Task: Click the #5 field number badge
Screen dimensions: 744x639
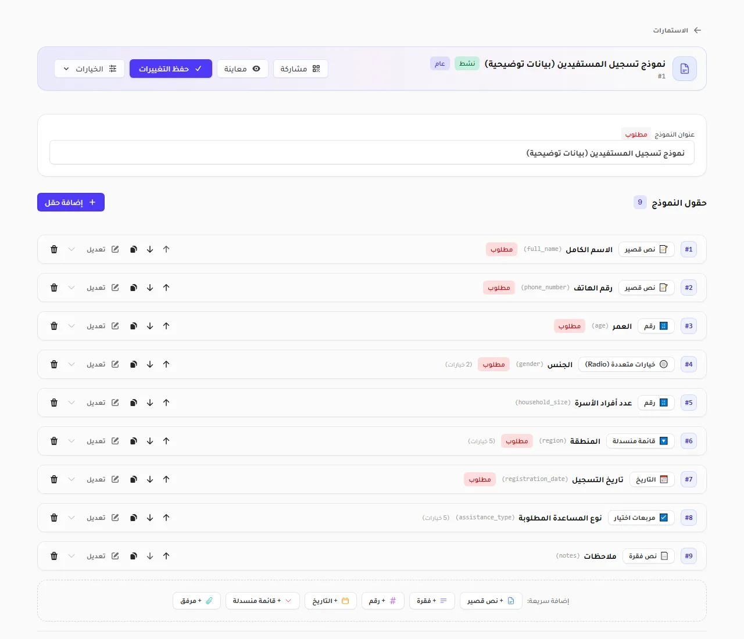Action: (689, 403)
